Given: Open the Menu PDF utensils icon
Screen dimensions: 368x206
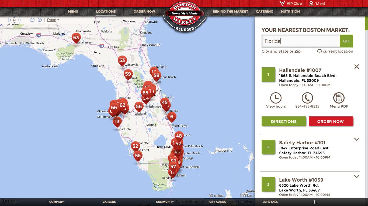Looking at the screenshot, I should pos(339,98).
